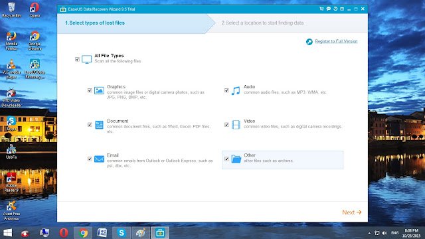425x239 pixels.
Task: Select UsbFix desktop shortcut
Action: 11,152
